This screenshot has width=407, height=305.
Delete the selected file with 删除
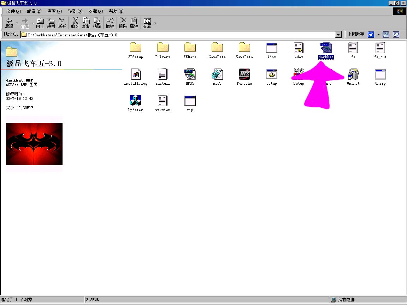(x=123, y=23)
